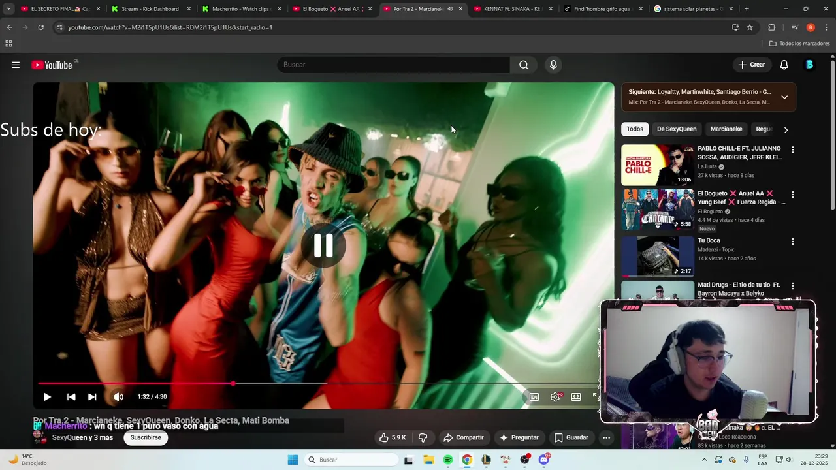Reload the page
Viewport: 836px width, 470px height.
click(x=40, y=27)
